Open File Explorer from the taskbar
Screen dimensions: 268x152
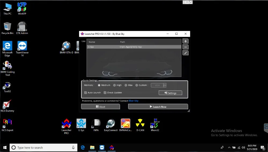(x=92, y=147)
